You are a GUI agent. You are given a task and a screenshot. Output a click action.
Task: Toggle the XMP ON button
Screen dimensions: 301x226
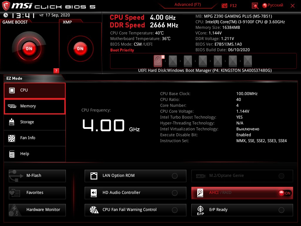(x=80, y=49)
